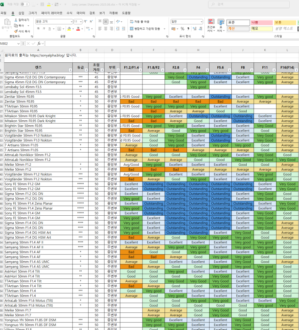Screen dimensions: 299x330
Task: Open the filter dropdown for 부위 column
Action: 118,70
